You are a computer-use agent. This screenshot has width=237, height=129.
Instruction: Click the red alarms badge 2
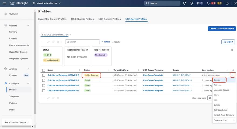213,3
